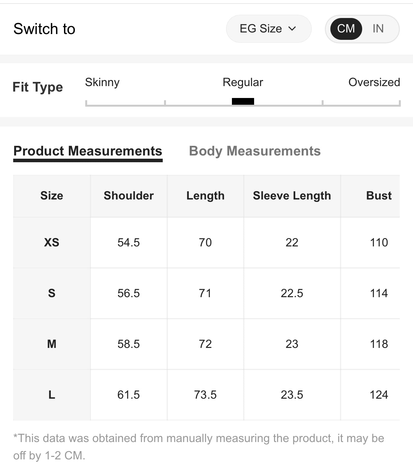Click the Size column header
413x470 pixels.
pyautogui.click(x=52, y=196)
